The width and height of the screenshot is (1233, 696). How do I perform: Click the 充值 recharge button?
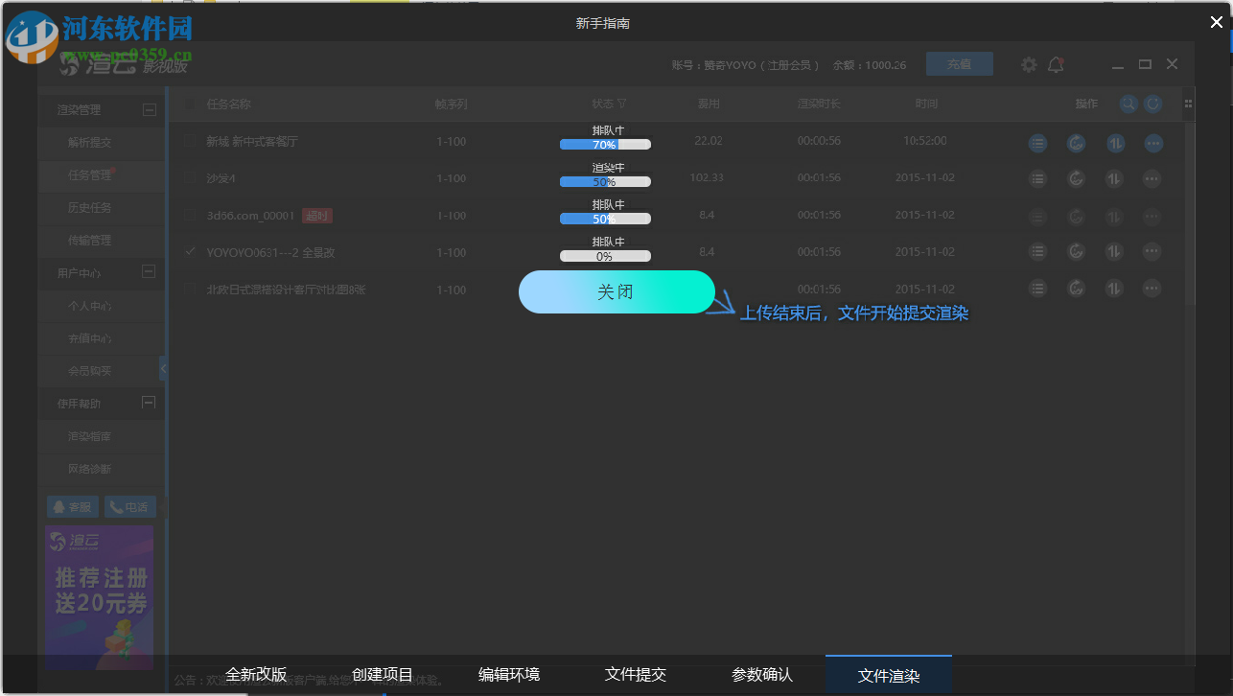pos(960,64)
